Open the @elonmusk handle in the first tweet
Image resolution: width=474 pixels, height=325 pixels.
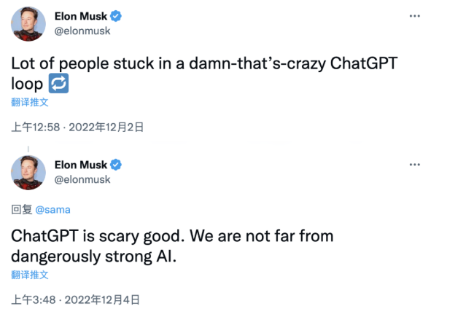point(82,31)
